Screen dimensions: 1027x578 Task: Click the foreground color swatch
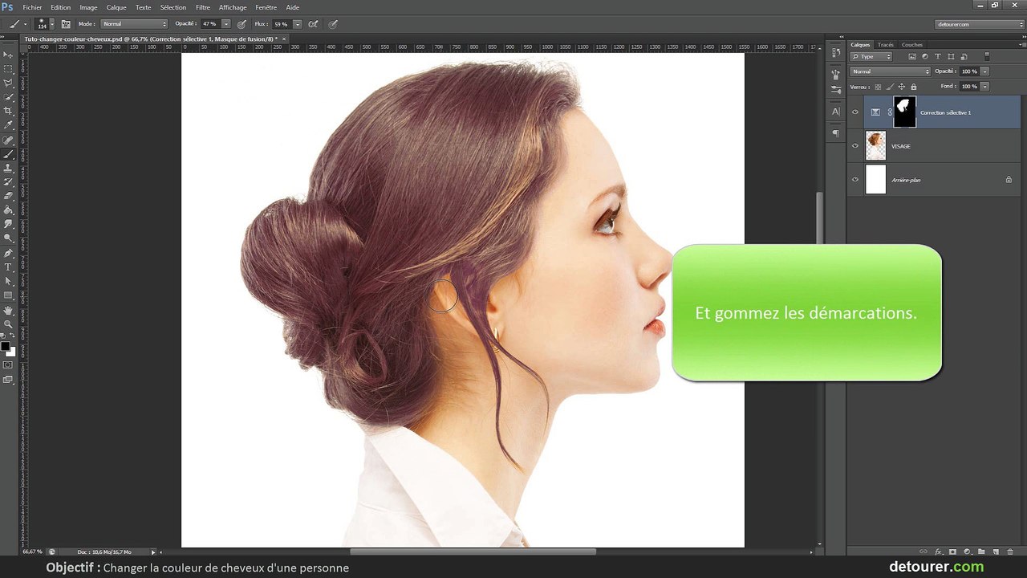5,347
